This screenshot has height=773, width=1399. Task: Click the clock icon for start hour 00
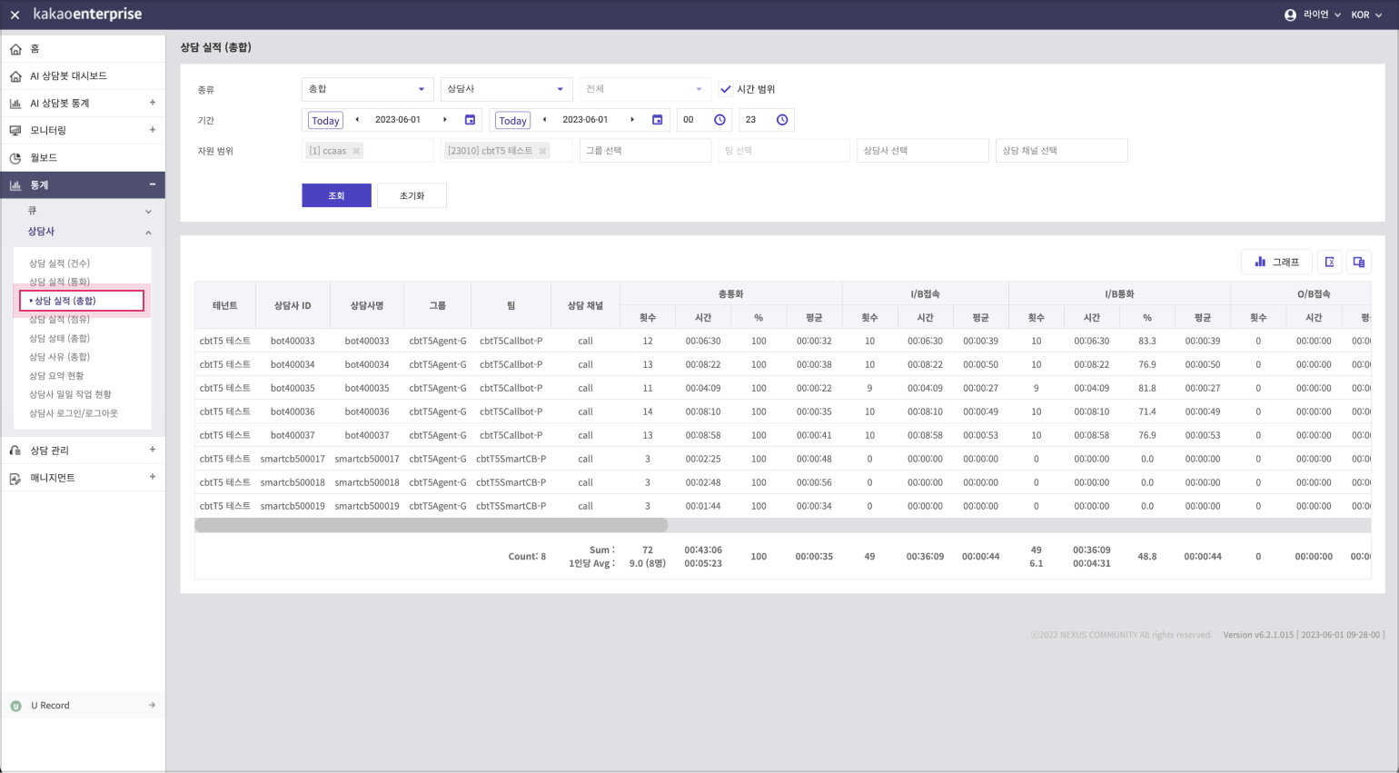pyautogui.click(x=719, y=120)
